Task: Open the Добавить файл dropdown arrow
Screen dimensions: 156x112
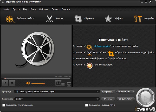Action: (34, 18)
